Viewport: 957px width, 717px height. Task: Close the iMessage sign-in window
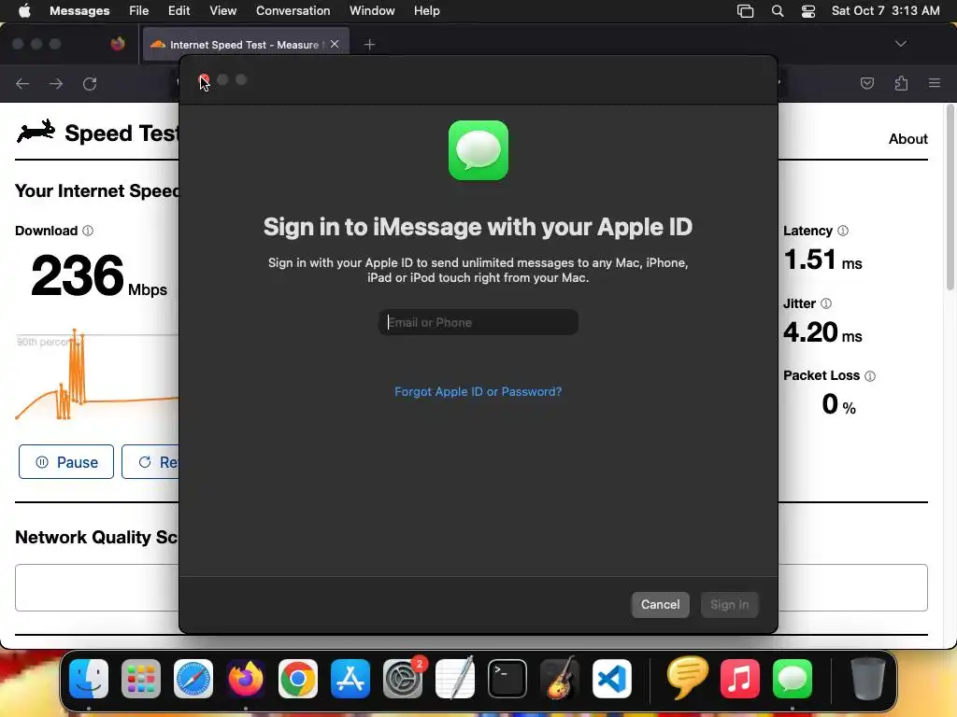coord(204,80)
